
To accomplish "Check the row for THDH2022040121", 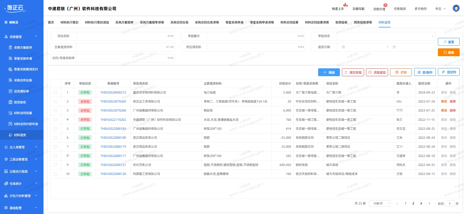I will point(55,165).
